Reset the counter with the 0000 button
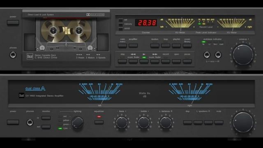The height and width of the screenshot is (148, 263). 121,29
